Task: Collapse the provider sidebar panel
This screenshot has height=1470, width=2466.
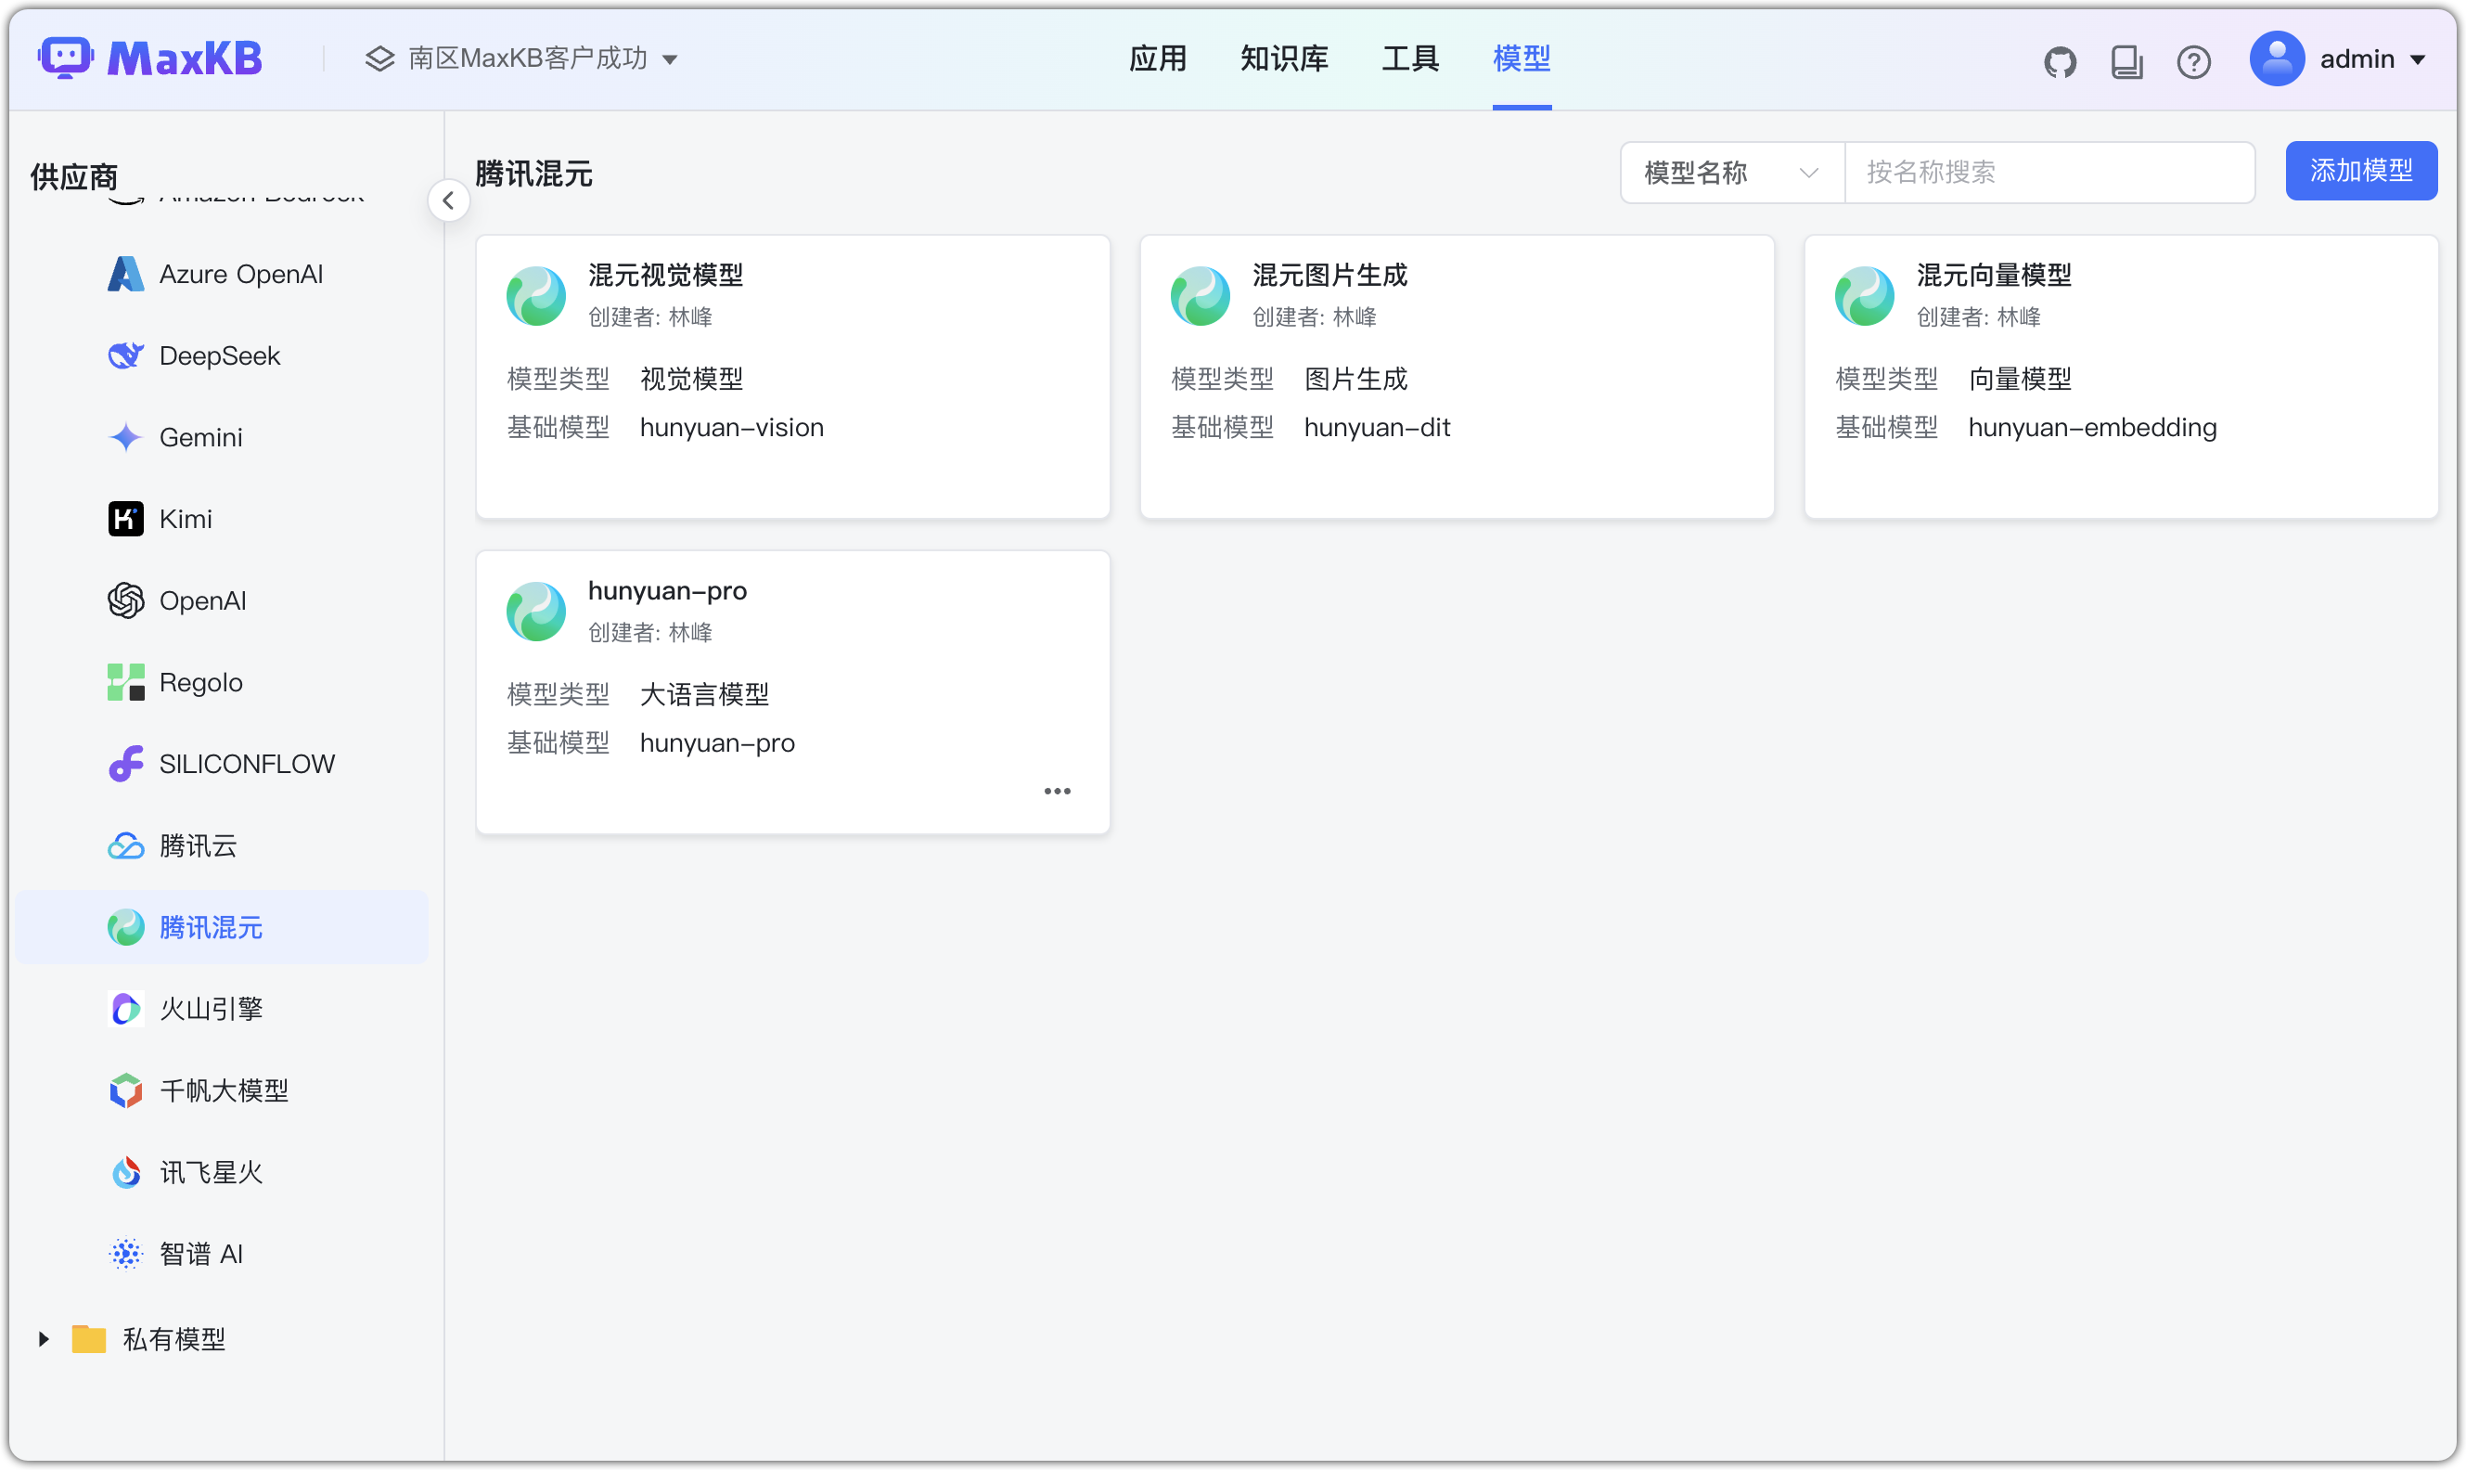Action: 448,200
